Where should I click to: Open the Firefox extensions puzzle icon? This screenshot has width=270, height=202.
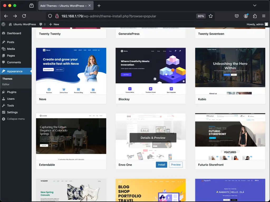click(255, 16)
